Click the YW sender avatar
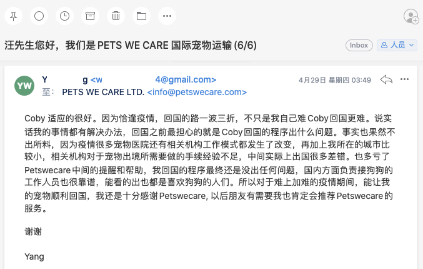This screenshot has width=423, height=269. [24, 86]
